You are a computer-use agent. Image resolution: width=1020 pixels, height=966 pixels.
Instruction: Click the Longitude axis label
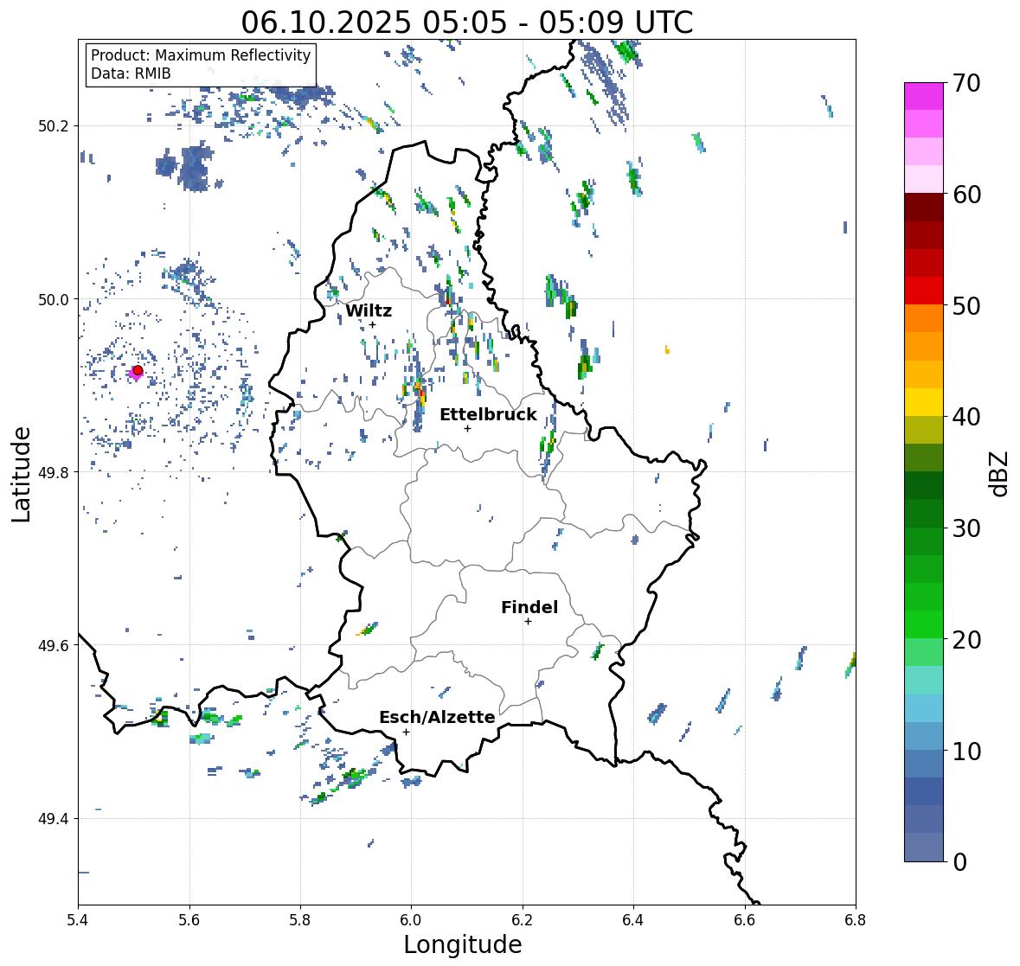click(463, 944)
